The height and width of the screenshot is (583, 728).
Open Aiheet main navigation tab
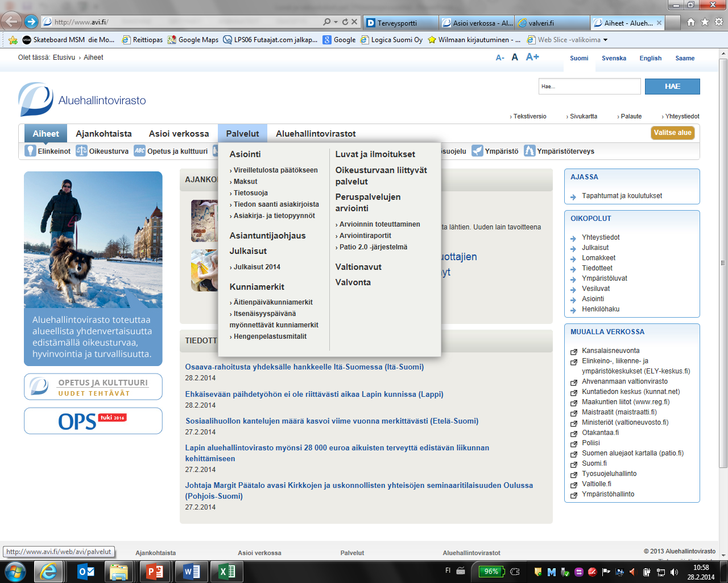click(45, 133)
